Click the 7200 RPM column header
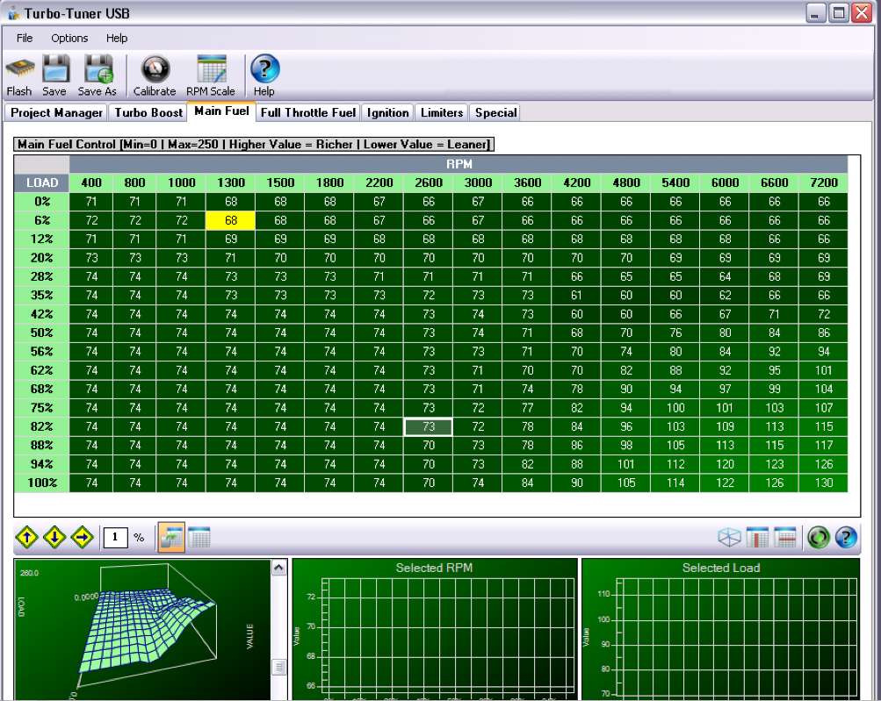881x701 pixels. point(823,182)
